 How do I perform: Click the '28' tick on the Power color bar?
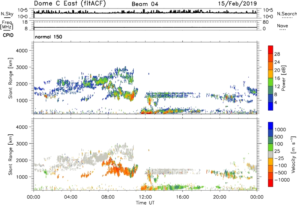click(x=277, y=54)
